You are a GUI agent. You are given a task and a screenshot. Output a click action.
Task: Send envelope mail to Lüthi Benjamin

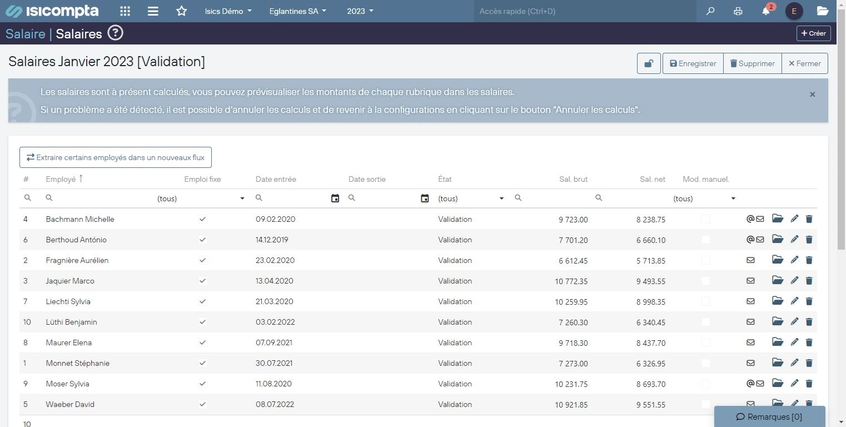click(750, 322)
